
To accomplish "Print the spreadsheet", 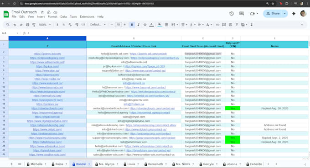I will 27,25.
